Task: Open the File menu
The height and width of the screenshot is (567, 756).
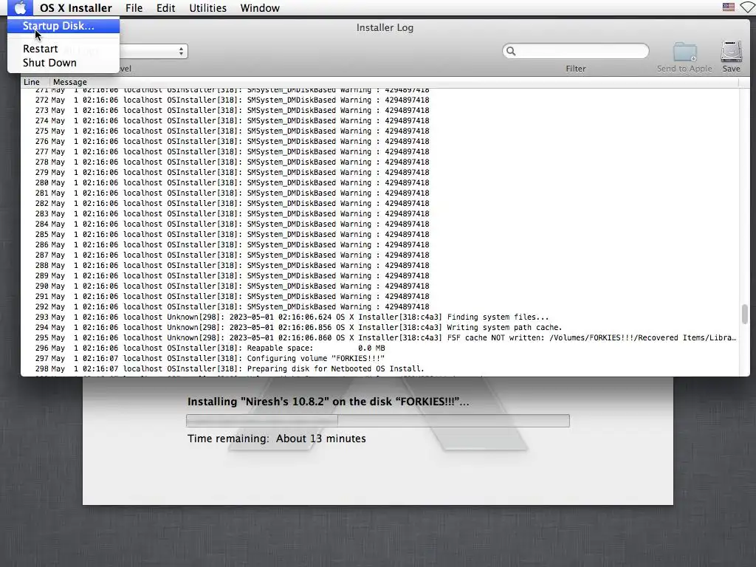Action: coord(134,7)
